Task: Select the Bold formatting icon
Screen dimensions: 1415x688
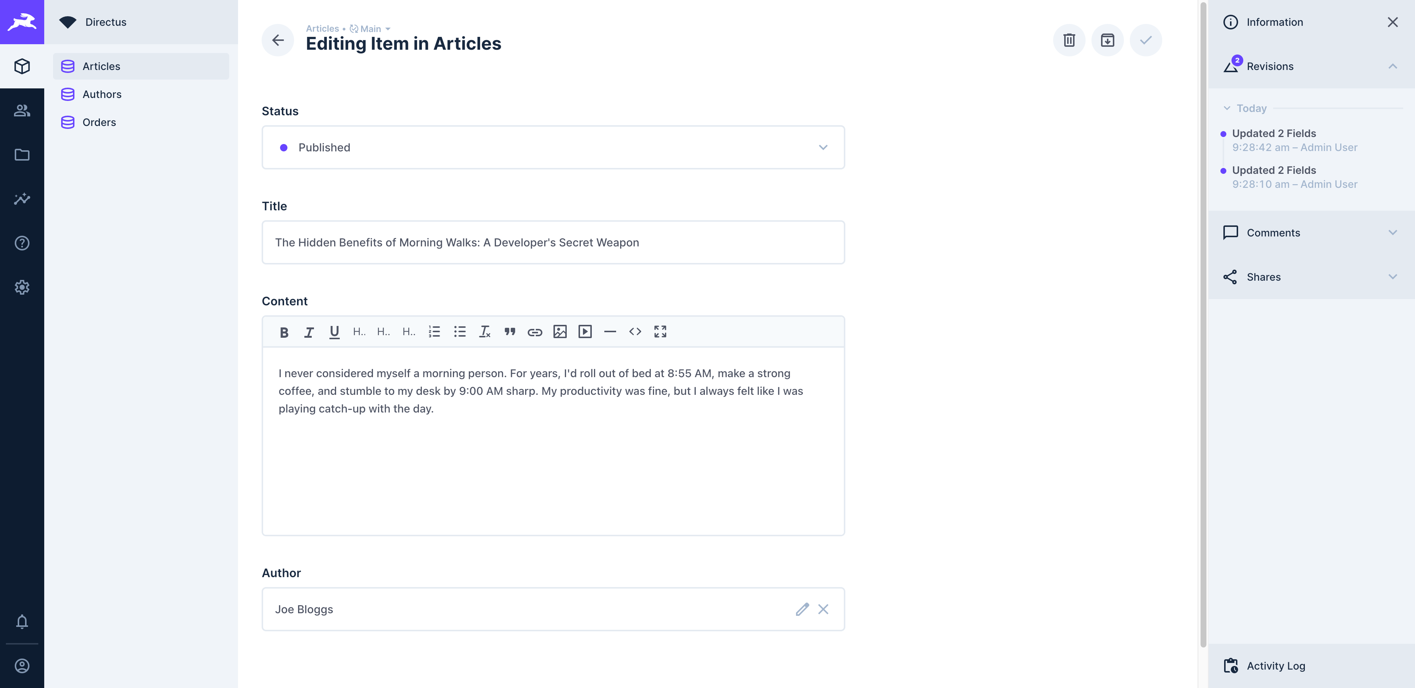Action: pyautogui.click(x=284, y=331)
